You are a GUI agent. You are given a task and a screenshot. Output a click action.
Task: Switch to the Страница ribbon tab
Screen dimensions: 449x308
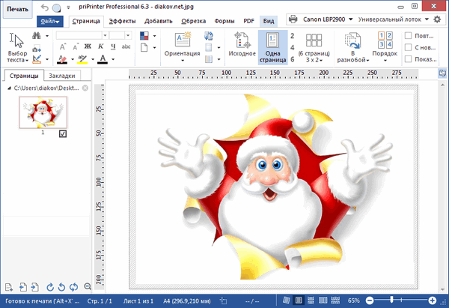pyautogui.click(x=86, y=21)
